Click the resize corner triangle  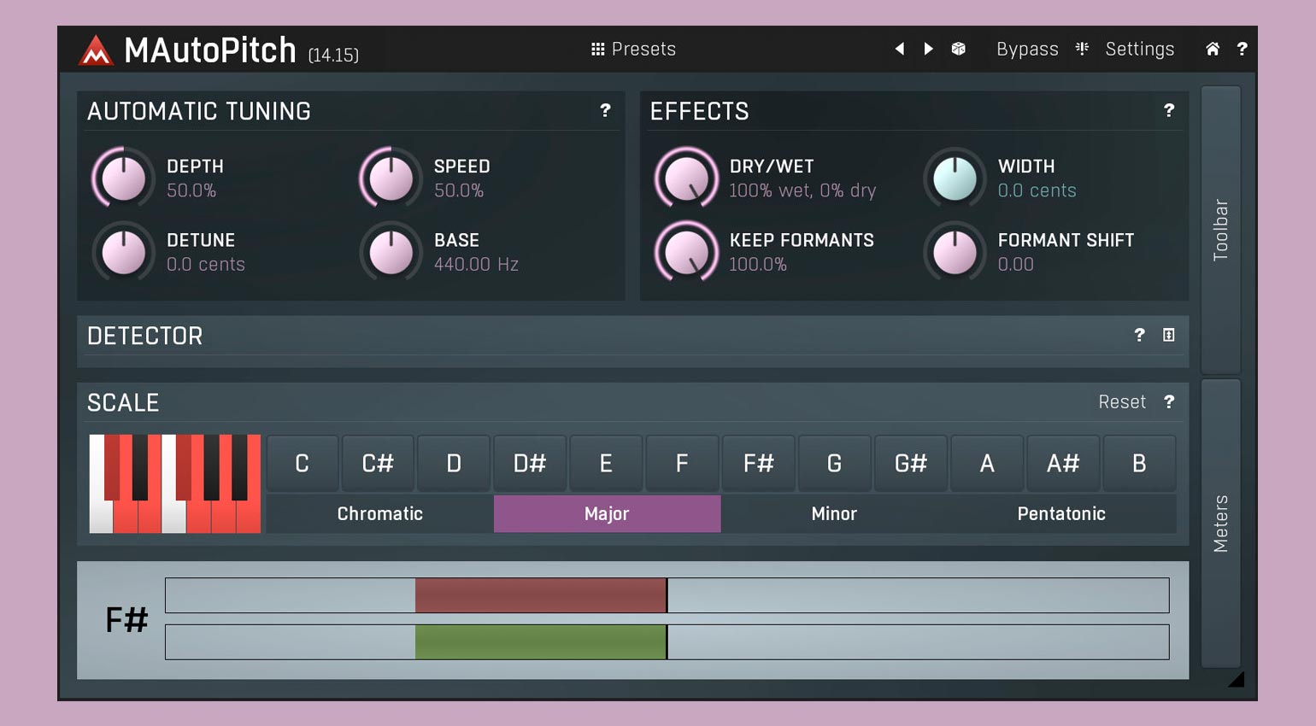point(1237,679)
